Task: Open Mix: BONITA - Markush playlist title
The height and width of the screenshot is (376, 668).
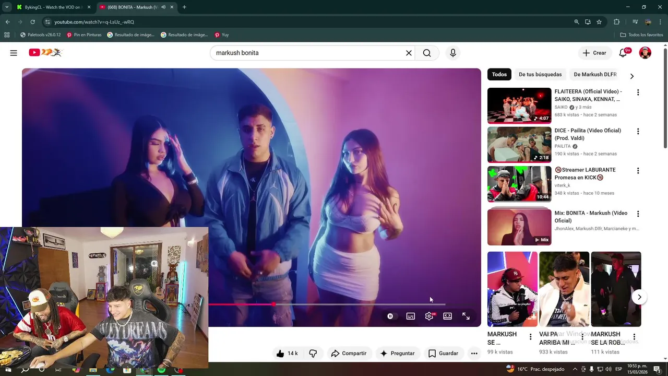Action: pyautogui.click(x=591, y=217)
